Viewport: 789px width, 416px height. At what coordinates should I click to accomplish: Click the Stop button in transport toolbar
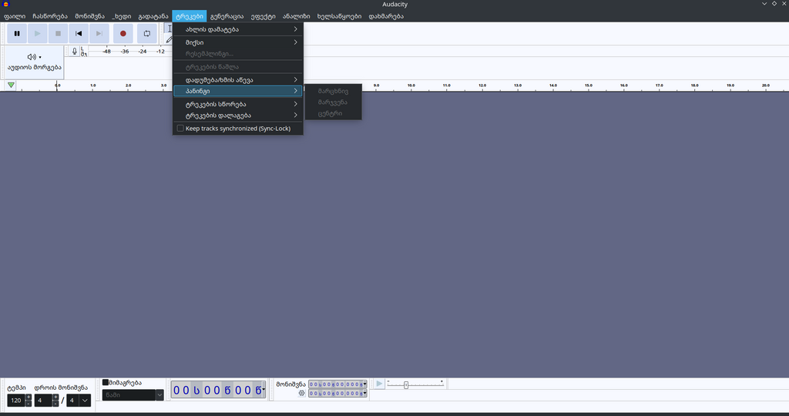58,34
